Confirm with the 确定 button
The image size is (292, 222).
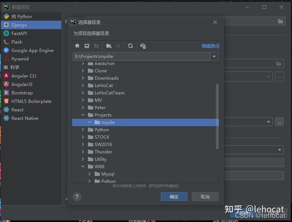point(174,197)
